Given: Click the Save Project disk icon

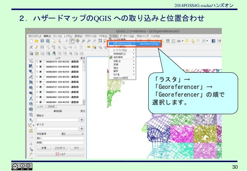Looking at the screenshot, I should 42,41.
